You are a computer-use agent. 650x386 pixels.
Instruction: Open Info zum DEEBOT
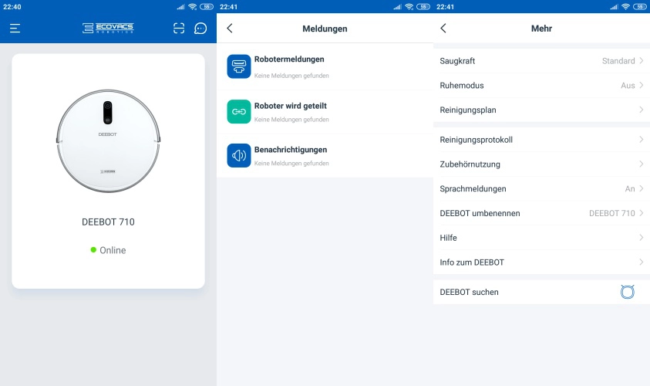pos(541,262)
